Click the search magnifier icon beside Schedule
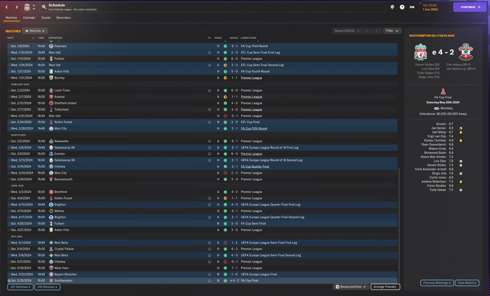This screenshot has height=296, width=490. coord(44,7)
